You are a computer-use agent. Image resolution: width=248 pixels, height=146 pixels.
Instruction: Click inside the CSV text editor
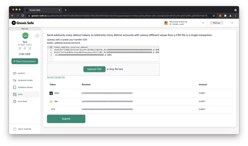click(x=103, y=54)
